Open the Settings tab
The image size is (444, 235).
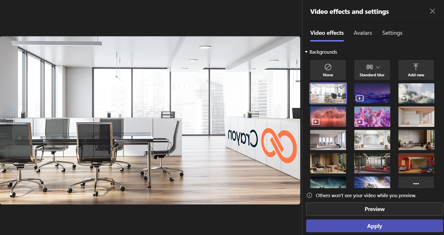[392, 33]
